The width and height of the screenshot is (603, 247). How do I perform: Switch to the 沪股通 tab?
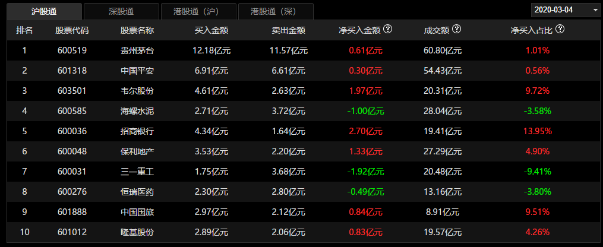(x=44, y=11)
